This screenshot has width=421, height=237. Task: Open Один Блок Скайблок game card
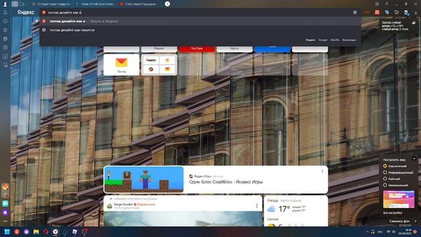pyautogui.click(x=216, y=180)
